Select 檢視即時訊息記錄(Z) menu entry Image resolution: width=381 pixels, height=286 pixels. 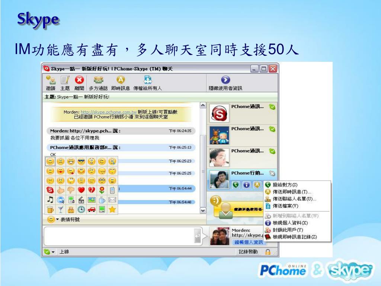click(x=297, y=237)
